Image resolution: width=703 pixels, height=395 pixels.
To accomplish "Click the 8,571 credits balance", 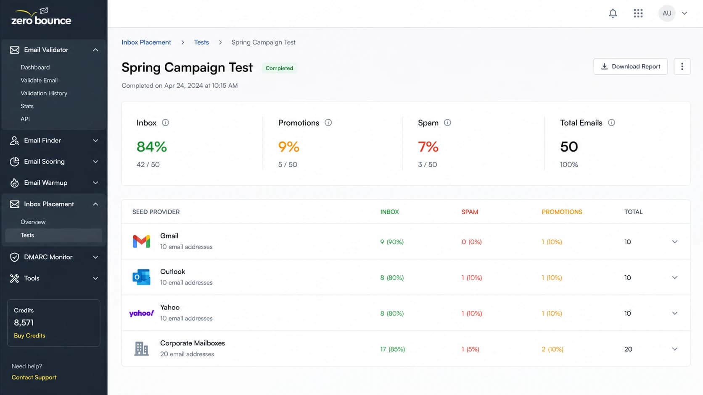I will pyautogui.click(x=24, y=323).
